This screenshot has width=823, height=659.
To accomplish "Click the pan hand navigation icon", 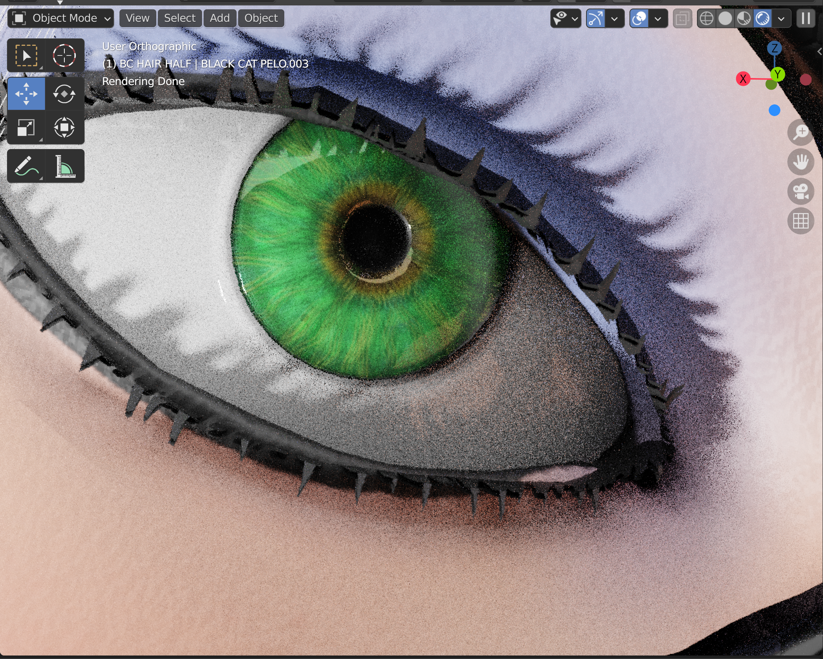I will click(x=801, y=162).
